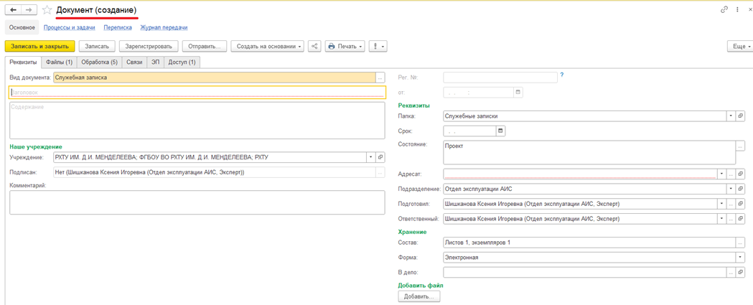Viewport: 753px width, 305px height.
Task: Switch to the Файлы (1) tab
Action: [59, 62]
